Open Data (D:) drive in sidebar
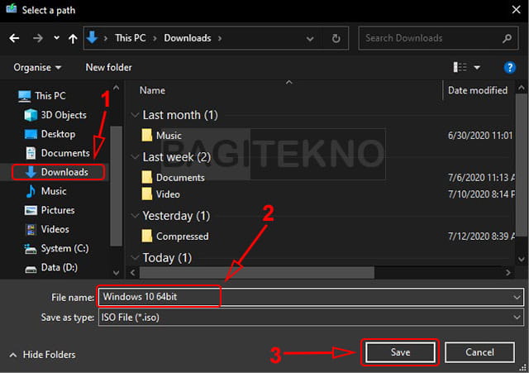 [x=51, y=268]
